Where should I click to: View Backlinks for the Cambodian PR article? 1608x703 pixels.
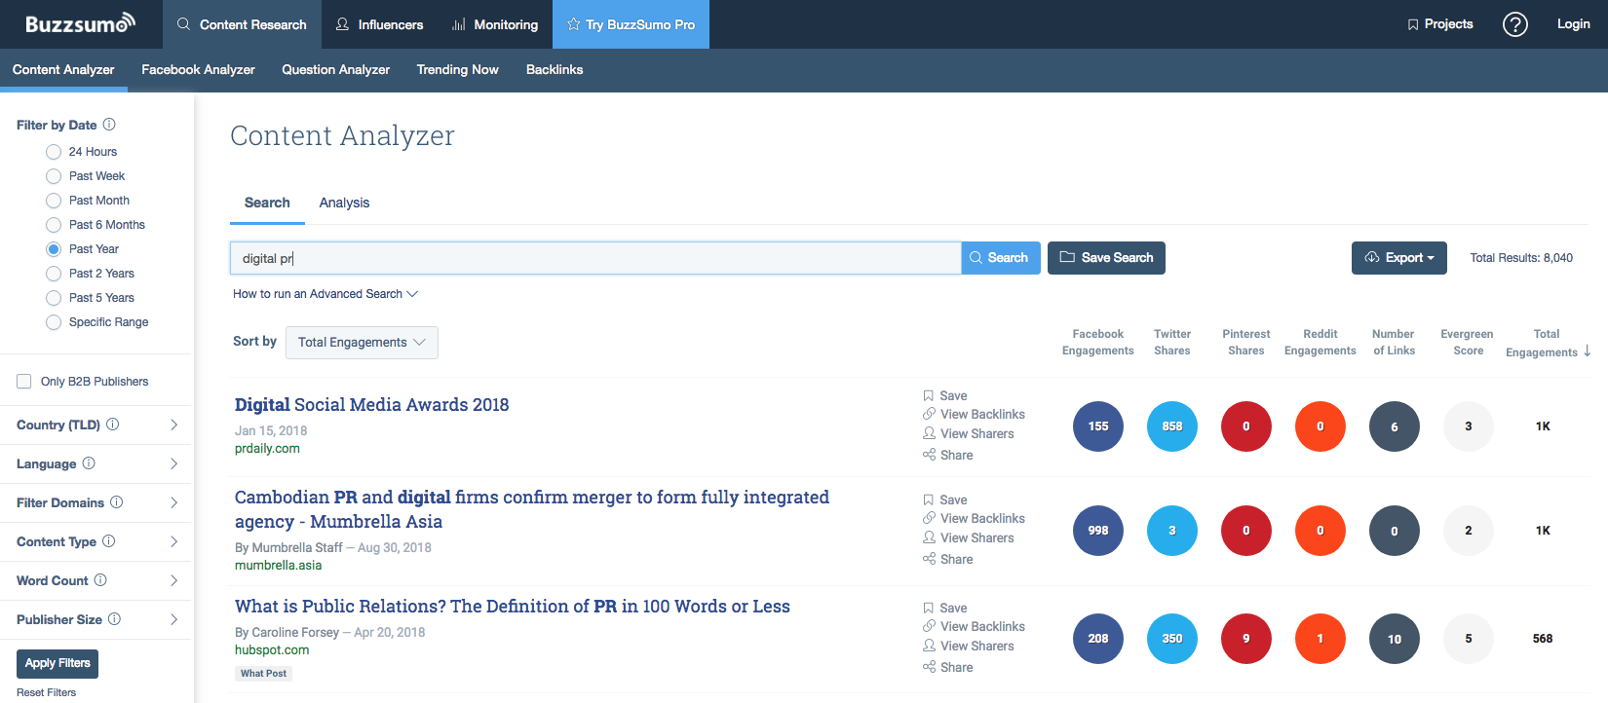[974, 518]
